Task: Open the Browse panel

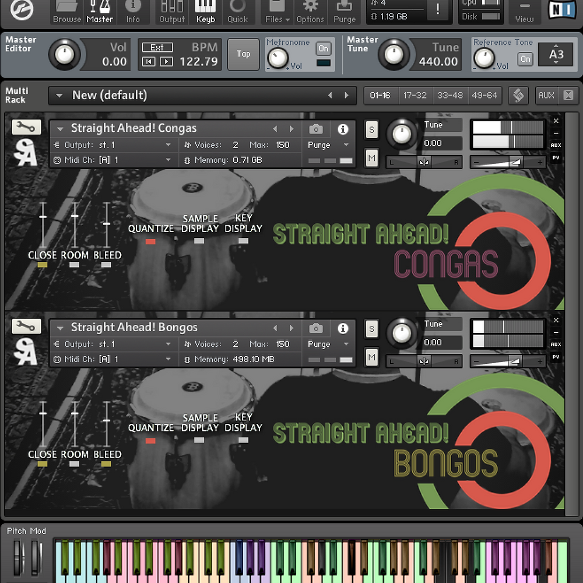Action: (x=67, y=12)
